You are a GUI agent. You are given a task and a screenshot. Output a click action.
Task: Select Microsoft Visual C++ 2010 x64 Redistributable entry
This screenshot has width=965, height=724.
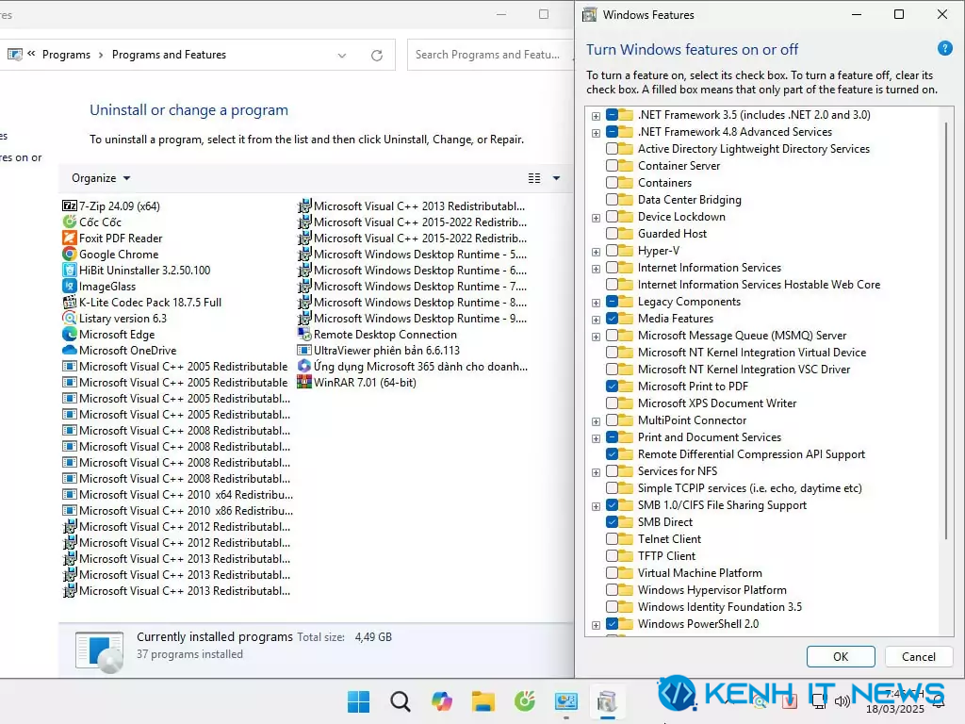[178, 494]
